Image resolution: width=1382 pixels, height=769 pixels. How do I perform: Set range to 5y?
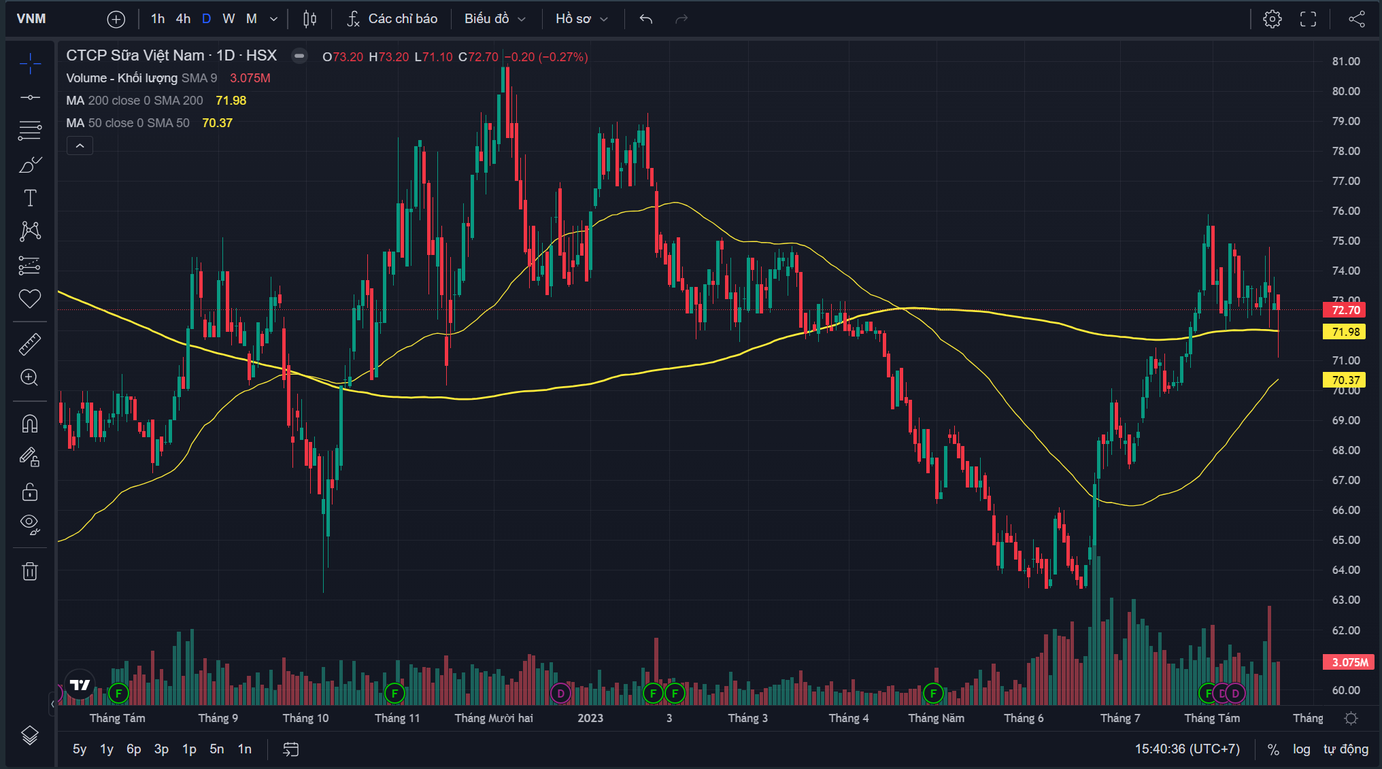click(x=80, y=749)
